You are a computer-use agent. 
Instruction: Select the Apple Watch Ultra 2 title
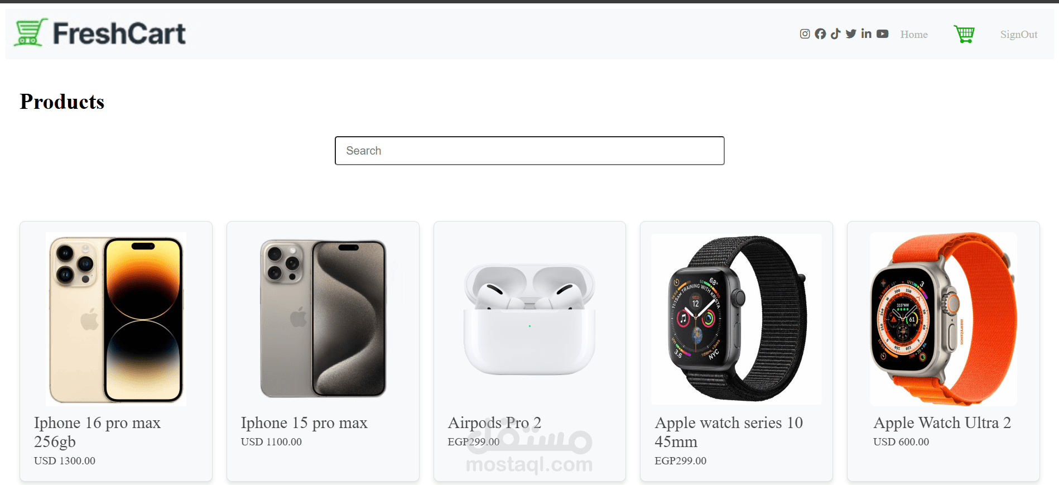point(942,423)
